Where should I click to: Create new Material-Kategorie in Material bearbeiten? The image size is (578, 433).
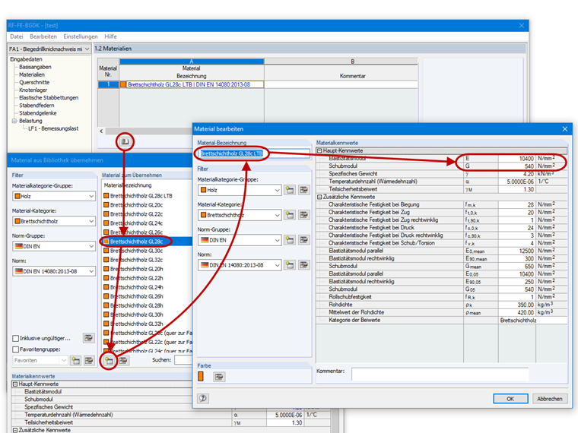[x=290, y=215]
